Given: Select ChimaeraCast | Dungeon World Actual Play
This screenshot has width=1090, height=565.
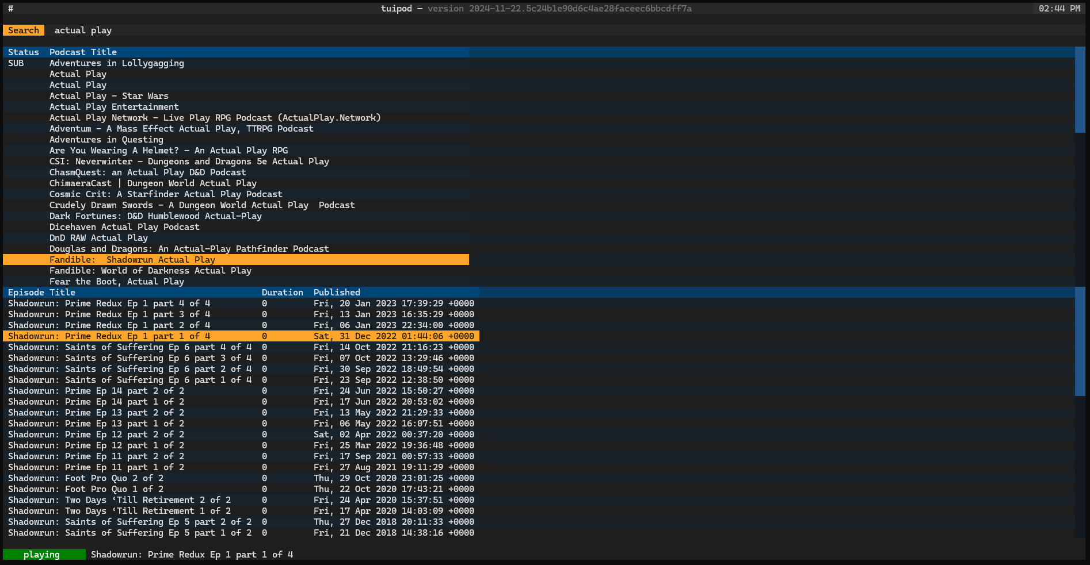Looking at the screenshot, I should [236, 183].
